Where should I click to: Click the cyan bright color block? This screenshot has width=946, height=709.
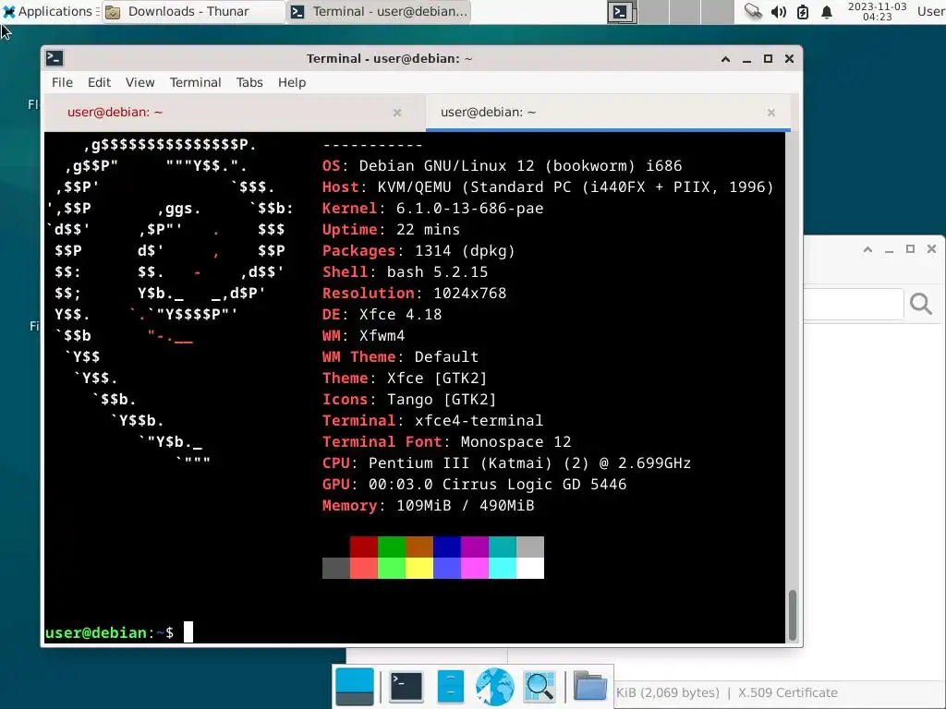coord(503,568)
